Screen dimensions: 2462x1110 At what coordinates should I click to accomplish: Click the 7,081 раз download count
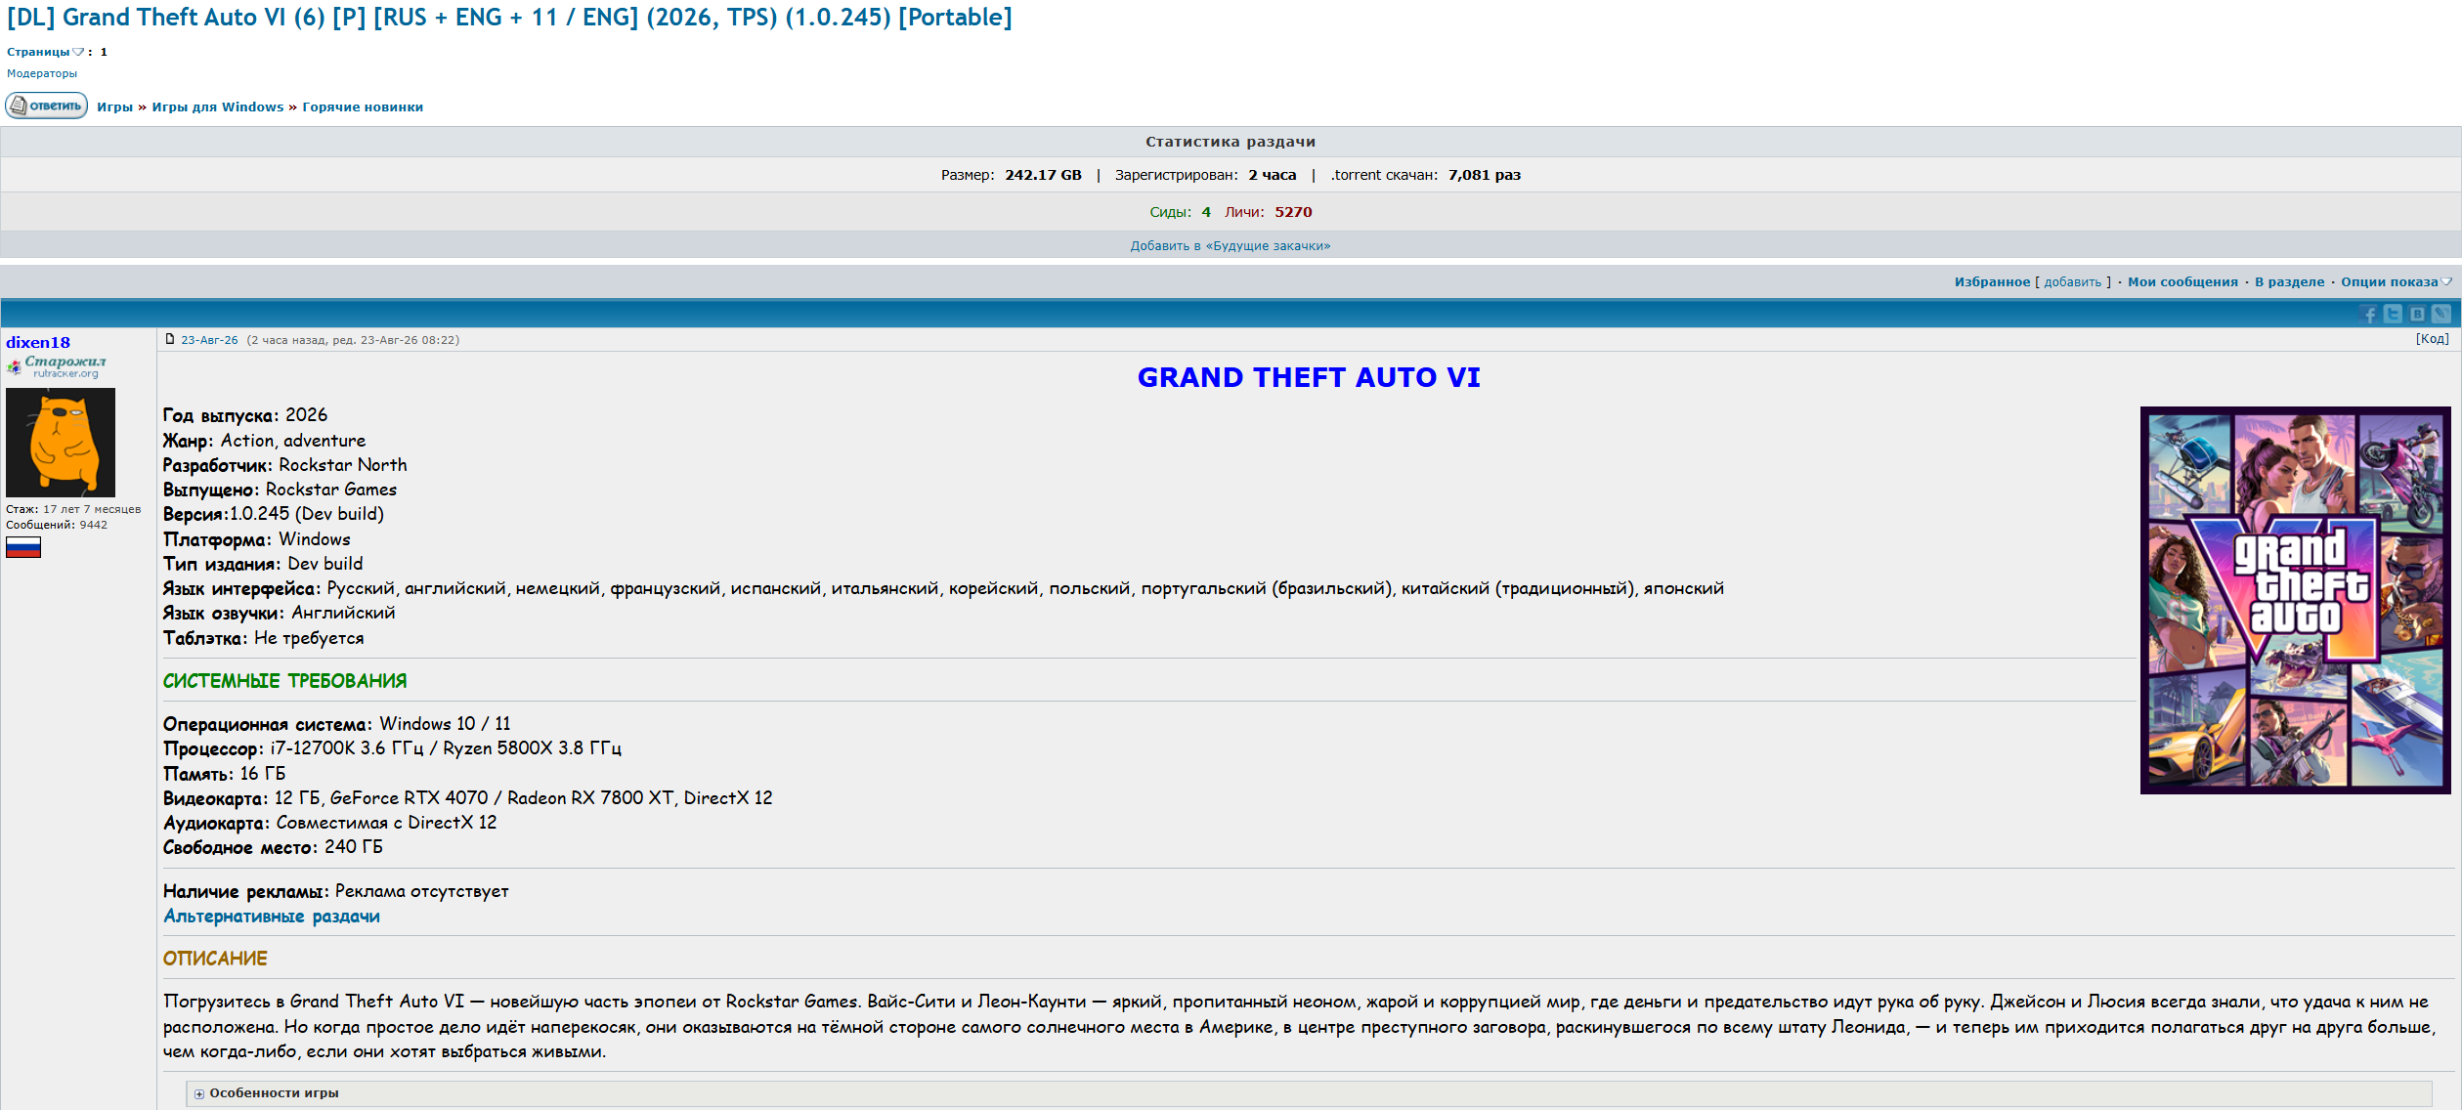coord(1485,175)
